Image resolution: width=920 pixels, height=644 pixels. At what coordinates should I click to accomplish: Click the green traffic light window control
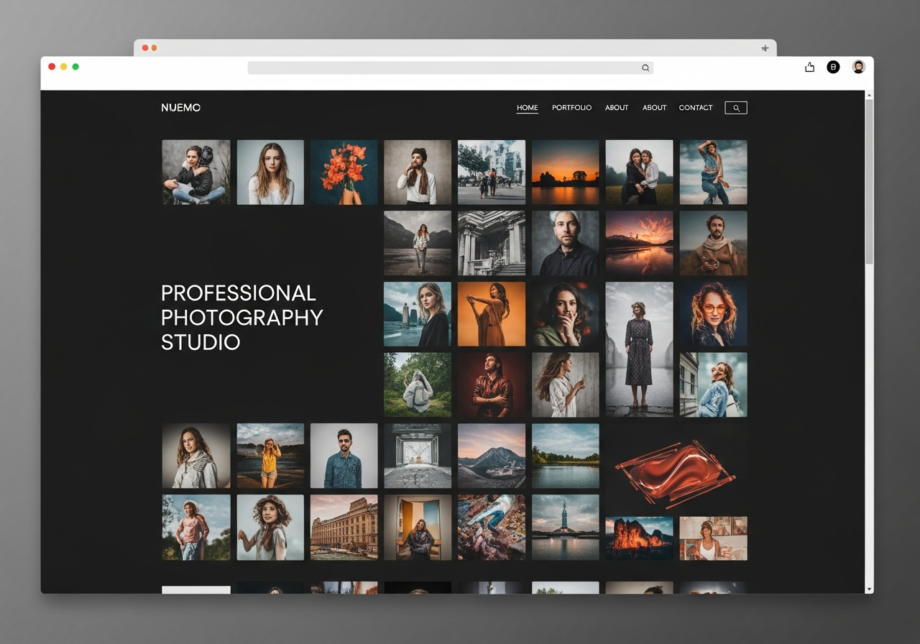tap(75, 65)
